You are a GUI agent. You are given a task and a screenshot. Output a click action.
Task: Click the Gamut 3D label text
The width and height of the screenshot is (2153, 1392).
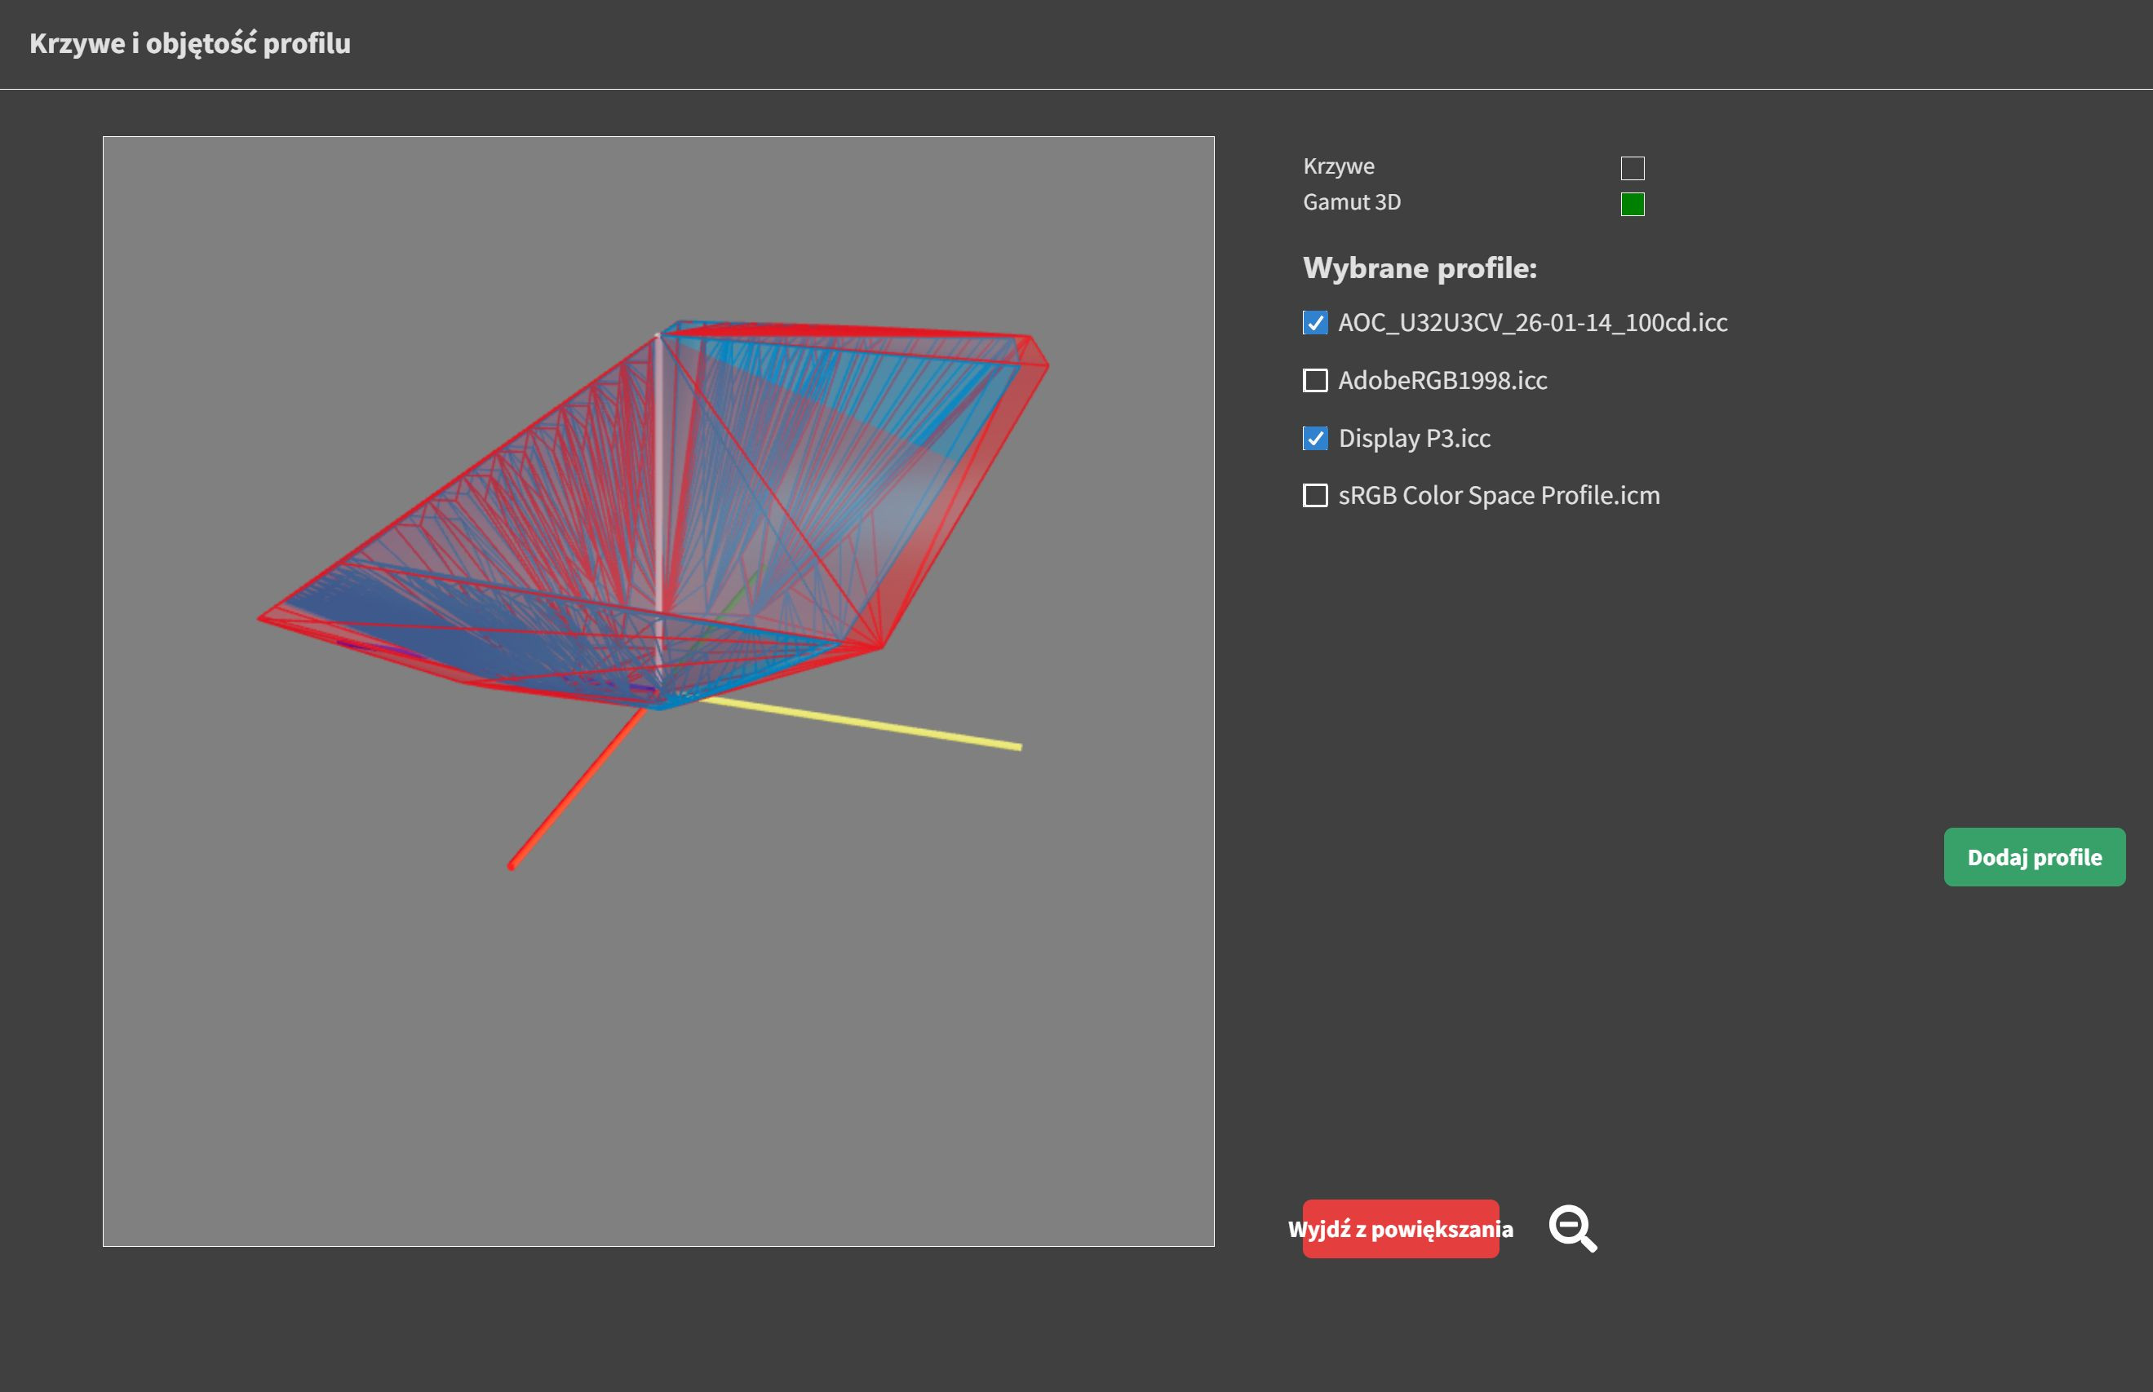point(1351,202)
